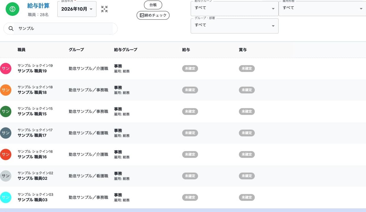The height and width of the screenshot is (212, 366).
Task: Click the grey avatar of サンプル 職員02
Action: click(6, 176)
